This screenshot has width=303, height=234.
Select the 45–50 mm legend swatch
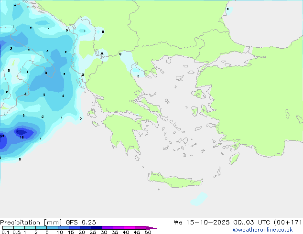pyautogui.click(x=141, y=228)
